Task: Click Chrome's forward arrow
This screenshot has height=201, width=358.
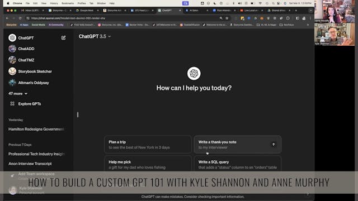Action: tap(13, 18)
